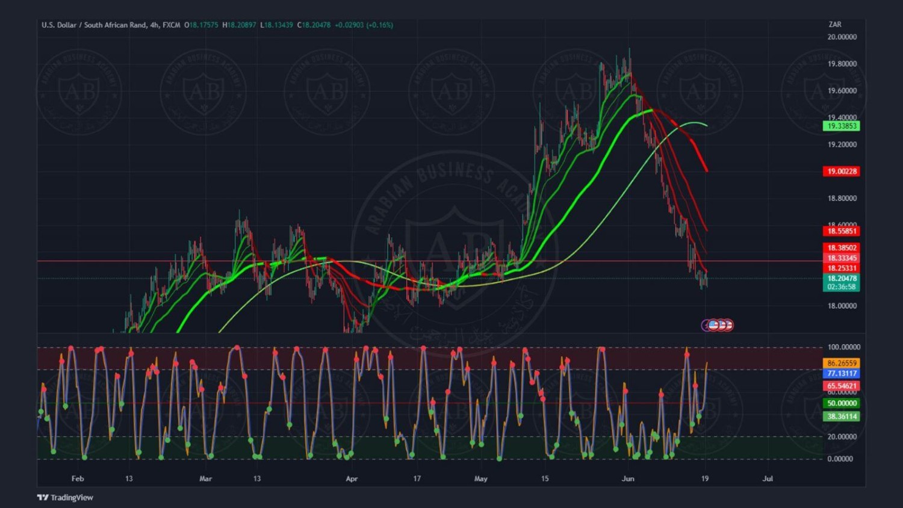The image size is (903, 508).
Task: Select the orange 86.26559 indicator label
Action: 841,364
